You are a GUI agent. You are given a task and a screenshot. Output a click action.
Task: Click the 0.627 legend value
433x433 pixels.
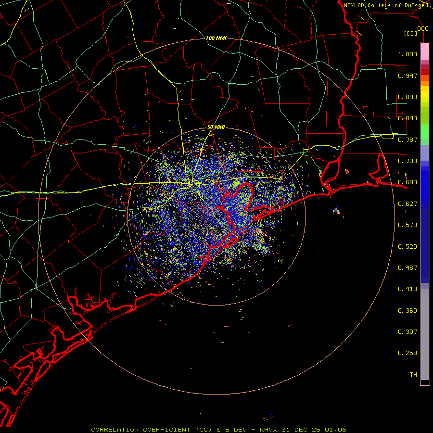408,204
